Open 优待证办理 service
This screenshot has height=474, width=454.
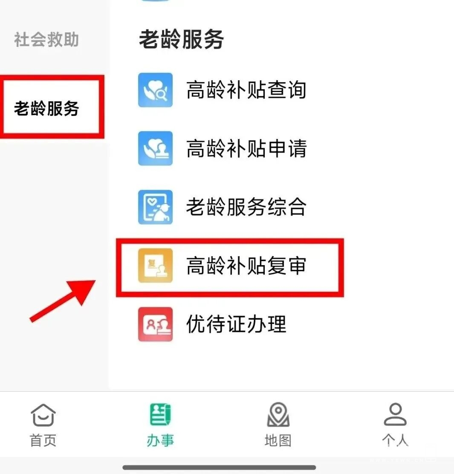[x=236, y=324]
